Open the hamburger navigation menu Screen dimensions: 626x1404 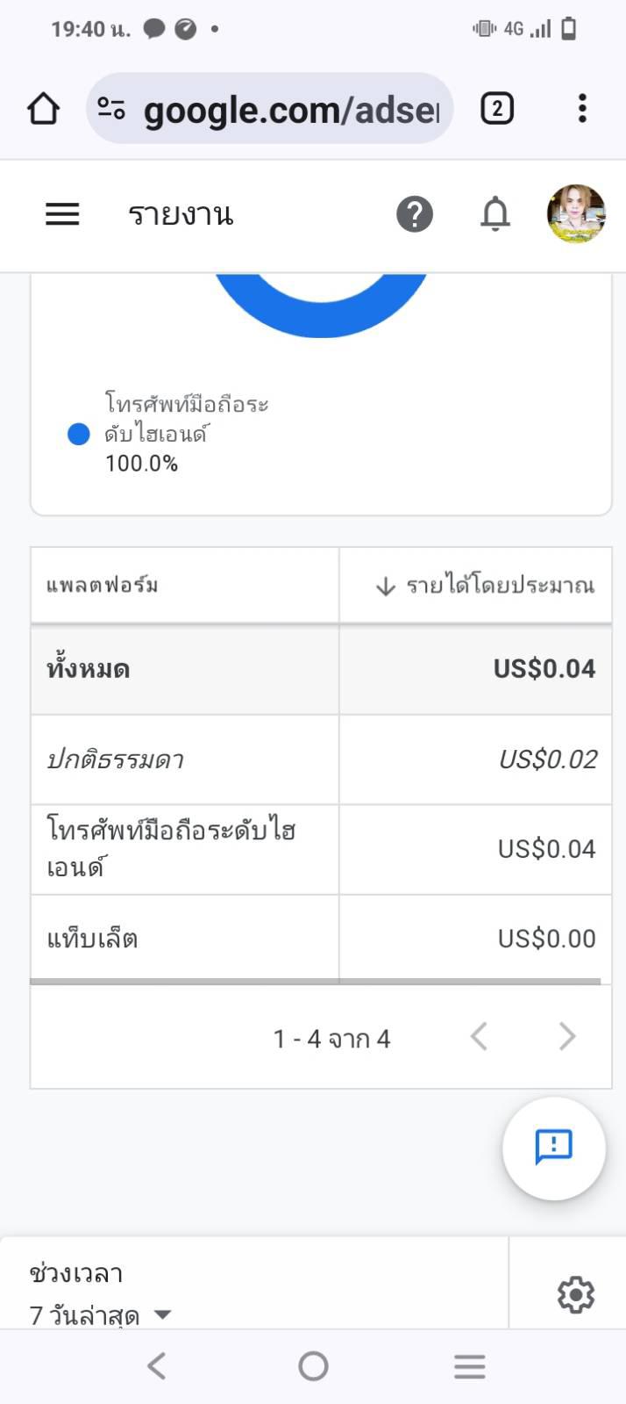click(62, 214)
